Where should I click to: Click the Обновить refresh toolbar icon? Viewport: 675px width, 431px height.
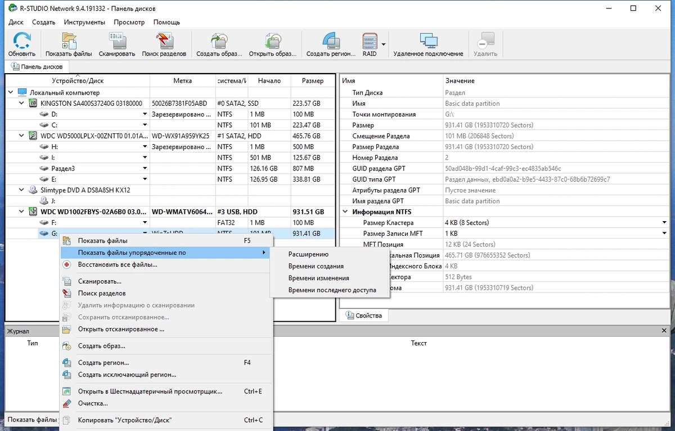(x=22, y=44)
